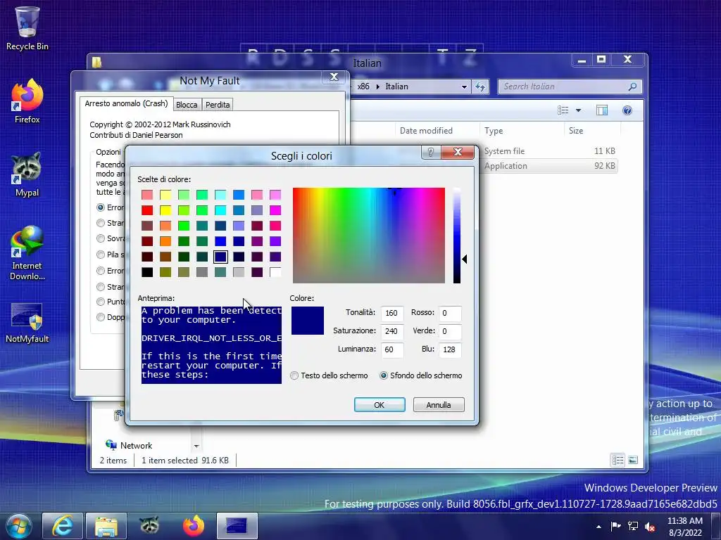Screen dimensions: 721x540
Task: Pick the bright red color swatch
Action: pos(147,210)
